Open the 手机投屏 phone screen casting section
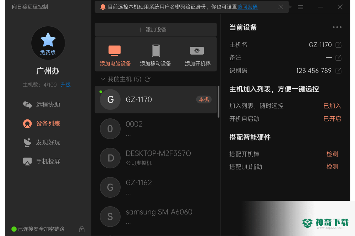The width and height of the screenshot is (355, 236). (42, 161)
